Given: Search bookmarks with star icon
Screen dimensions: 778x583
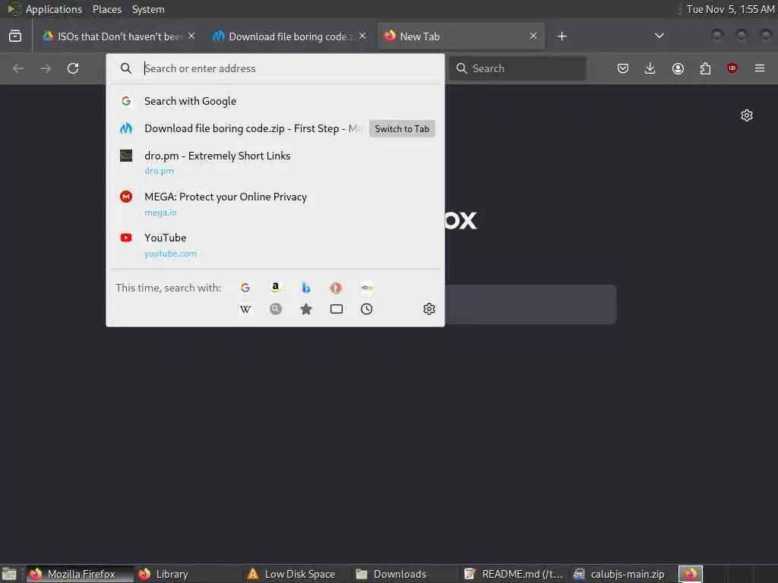Looking at the screenshot, I should click(x=305, y=310).
